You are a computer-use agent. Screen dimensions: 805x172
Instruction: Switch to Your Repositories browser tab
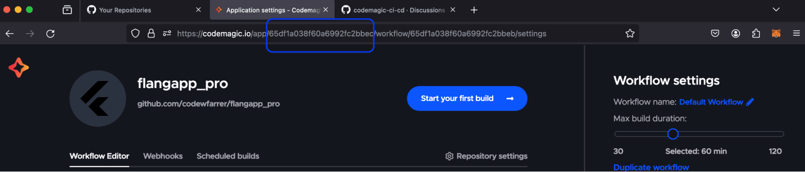point(125,10)
